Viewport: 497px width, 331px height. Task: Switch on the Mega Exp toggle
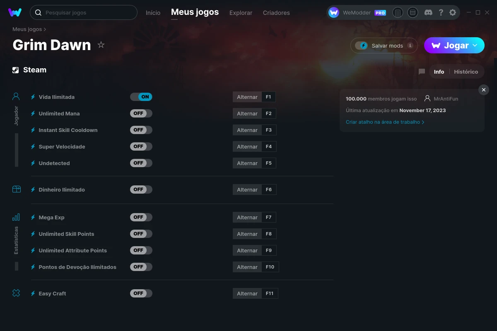[141, 217]
